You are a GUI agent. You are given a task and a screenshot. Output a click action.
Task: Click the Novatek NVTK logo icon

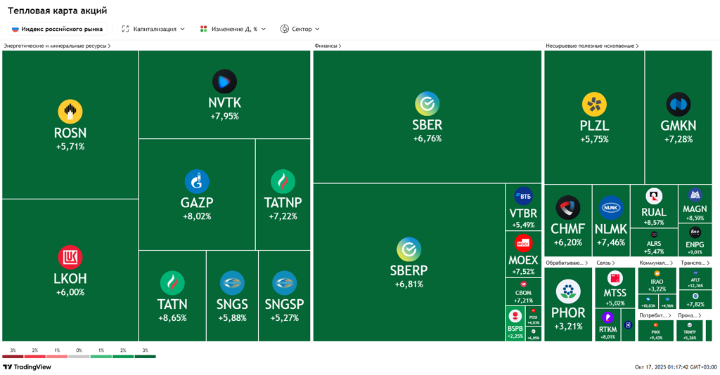(x=224, y=81)
